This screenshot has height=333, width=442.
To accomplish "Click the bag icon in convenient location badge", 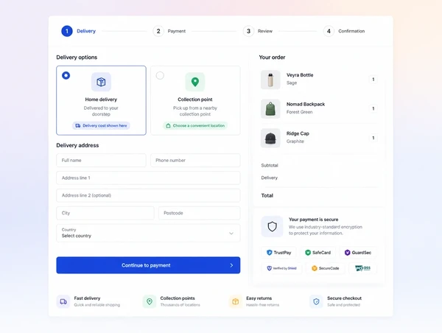I will tap(168, 126).
